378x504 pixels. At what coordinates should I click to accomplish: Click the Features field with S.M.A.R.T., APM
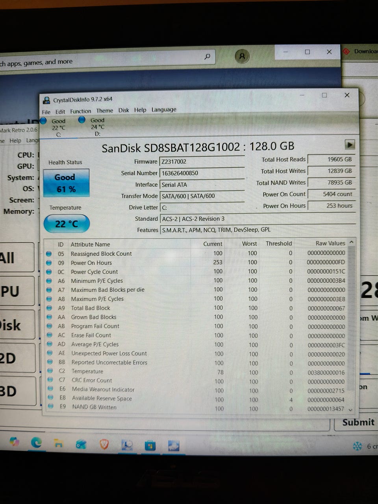(258, 230)
